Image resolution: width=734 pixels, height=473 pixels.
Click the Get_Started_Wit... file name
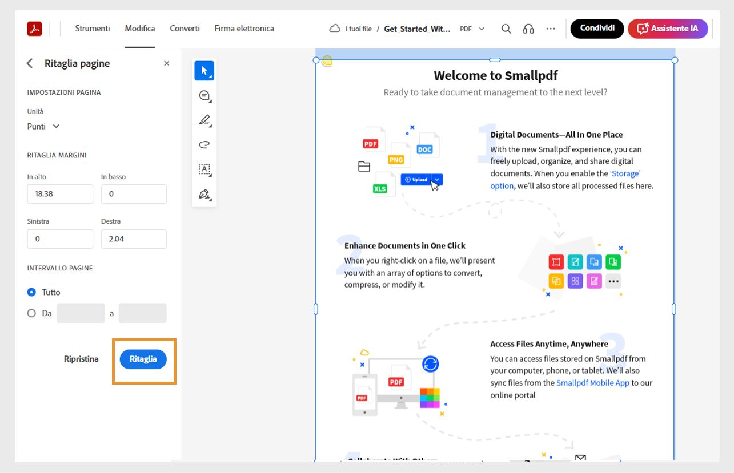(x=417, y=29)
